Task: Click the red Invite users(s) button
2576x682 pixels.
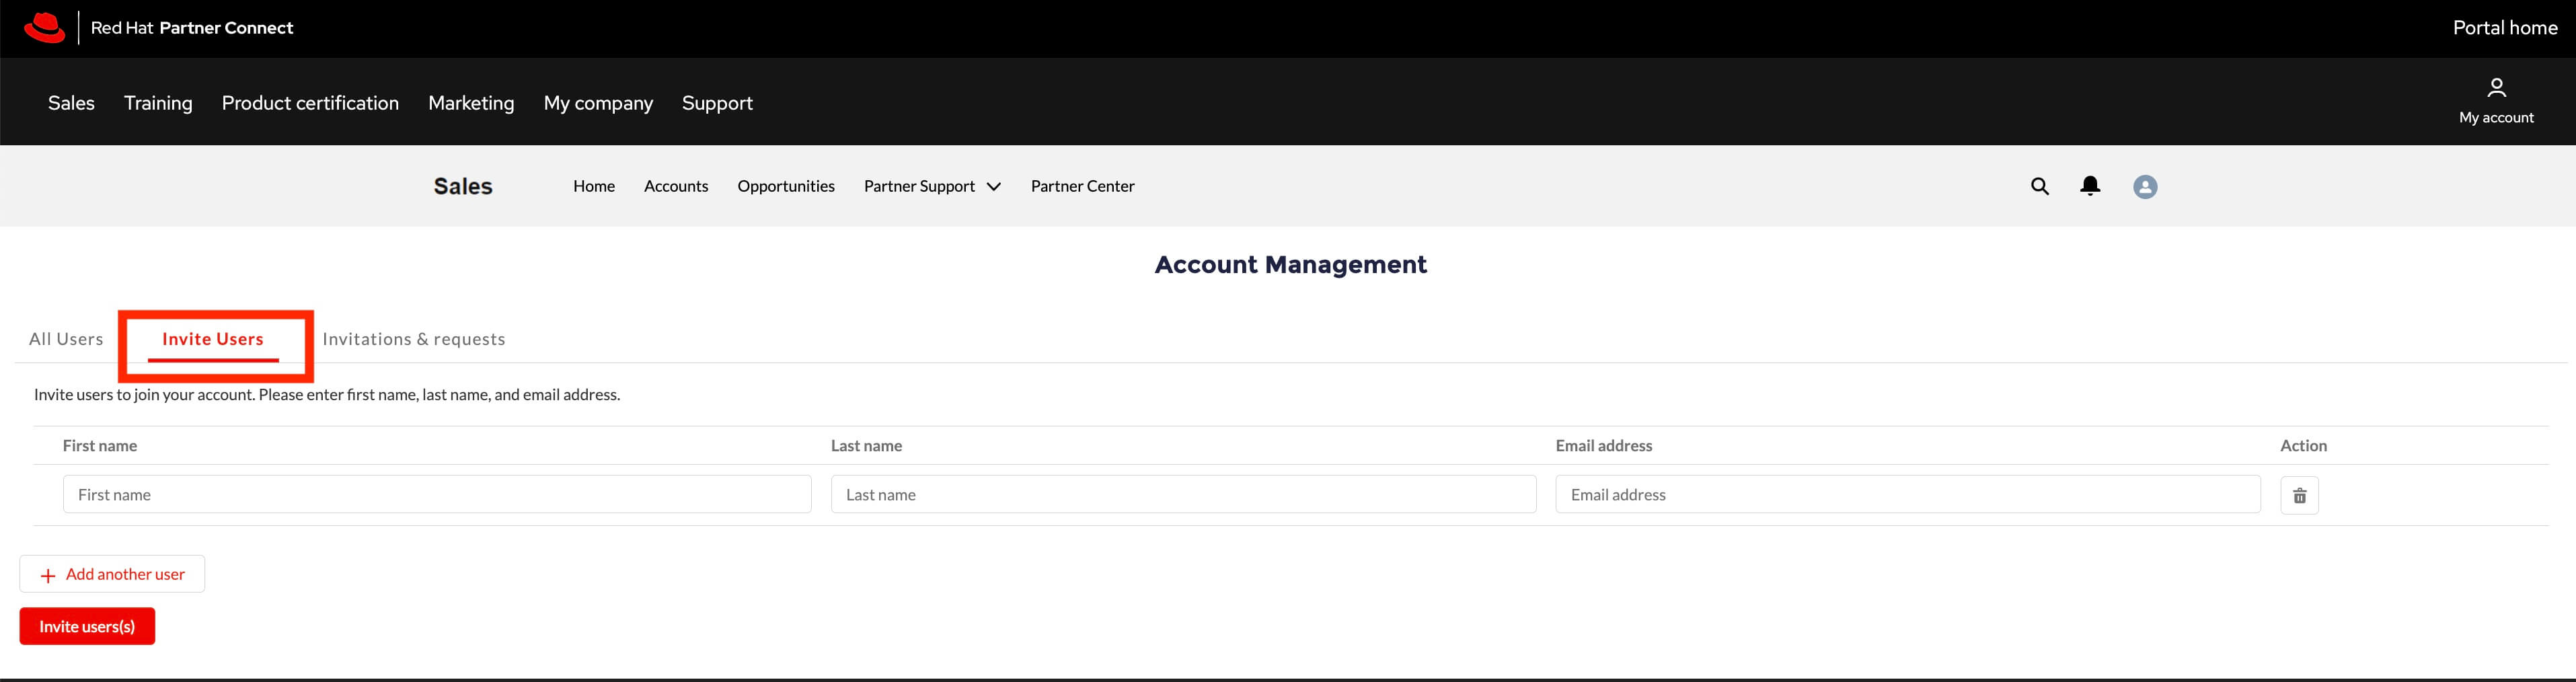Action: [x=87, y=626]
